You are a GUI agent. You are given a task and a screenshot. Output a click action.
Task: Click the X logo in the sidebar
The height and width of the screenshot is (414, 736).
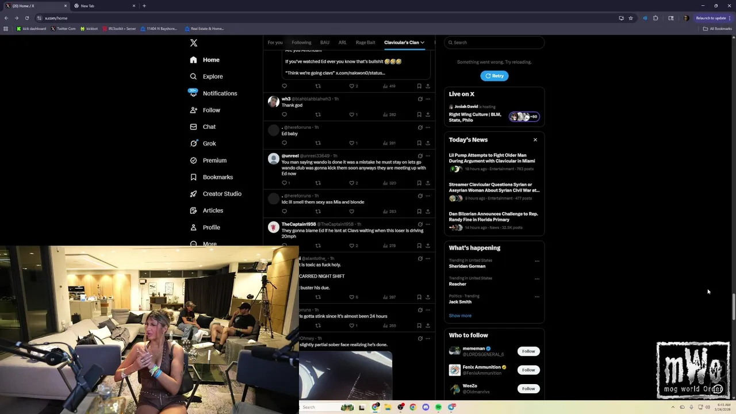(194, 43)
